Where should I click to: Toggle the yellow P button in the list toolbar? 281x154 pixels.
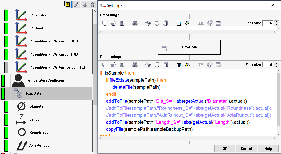(x=68, y=4)
